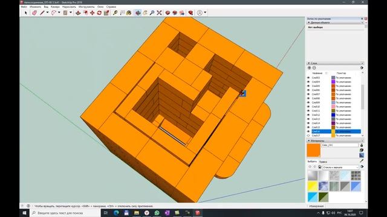Image resolution: width=387 pixels, height=217 pixels.
Task: Open the layers Details arrow menu
Action: click(x=362, y=68)
